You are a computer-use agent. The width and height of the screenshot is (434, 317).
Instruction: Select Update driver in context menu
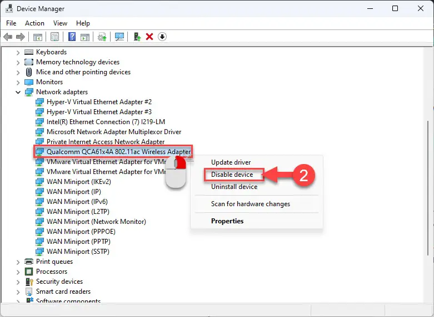231,162
